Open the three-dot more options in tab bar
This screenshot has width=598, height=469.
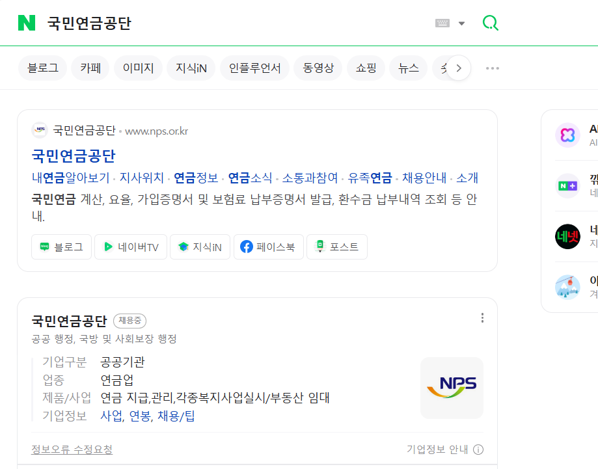click(493, 68)
